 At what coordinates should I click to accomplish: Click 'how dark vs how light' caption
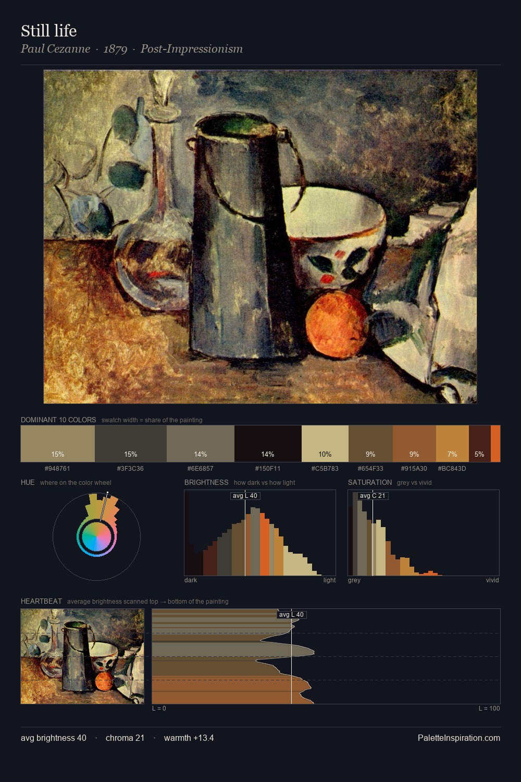(x=265, y=483)
